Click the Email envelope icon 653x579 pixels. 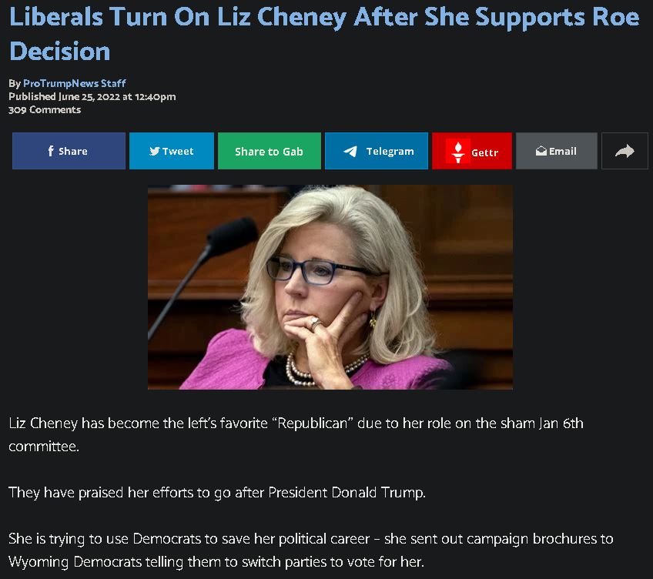click(x=541, y=151)
